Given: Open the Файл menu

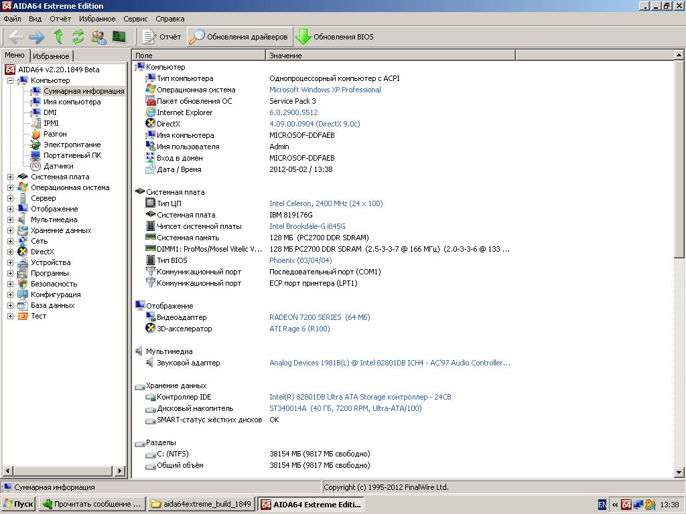Looking at the screenshot, I should coord(12,19).
